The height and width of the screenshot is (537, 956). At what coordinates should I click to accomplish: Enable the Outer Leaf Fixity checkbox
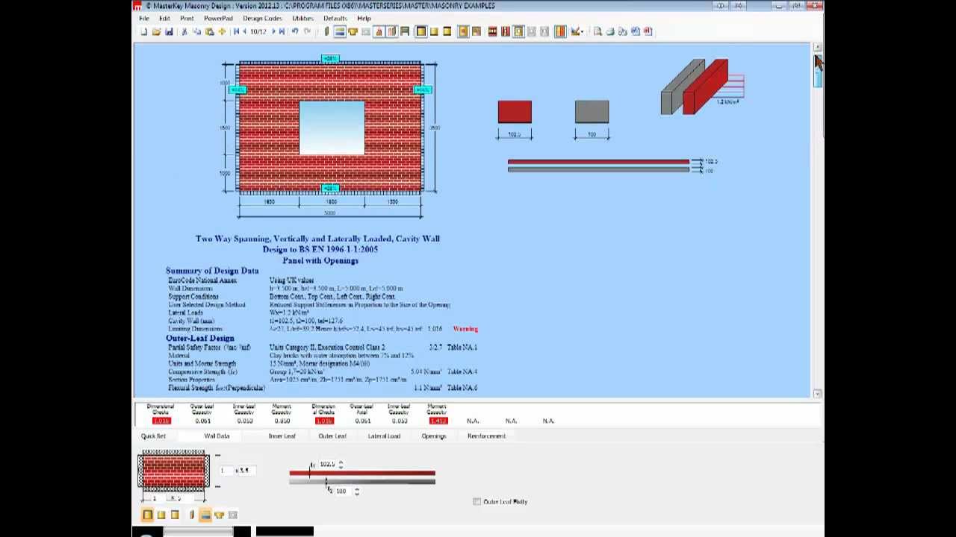(x=477, y=502)
